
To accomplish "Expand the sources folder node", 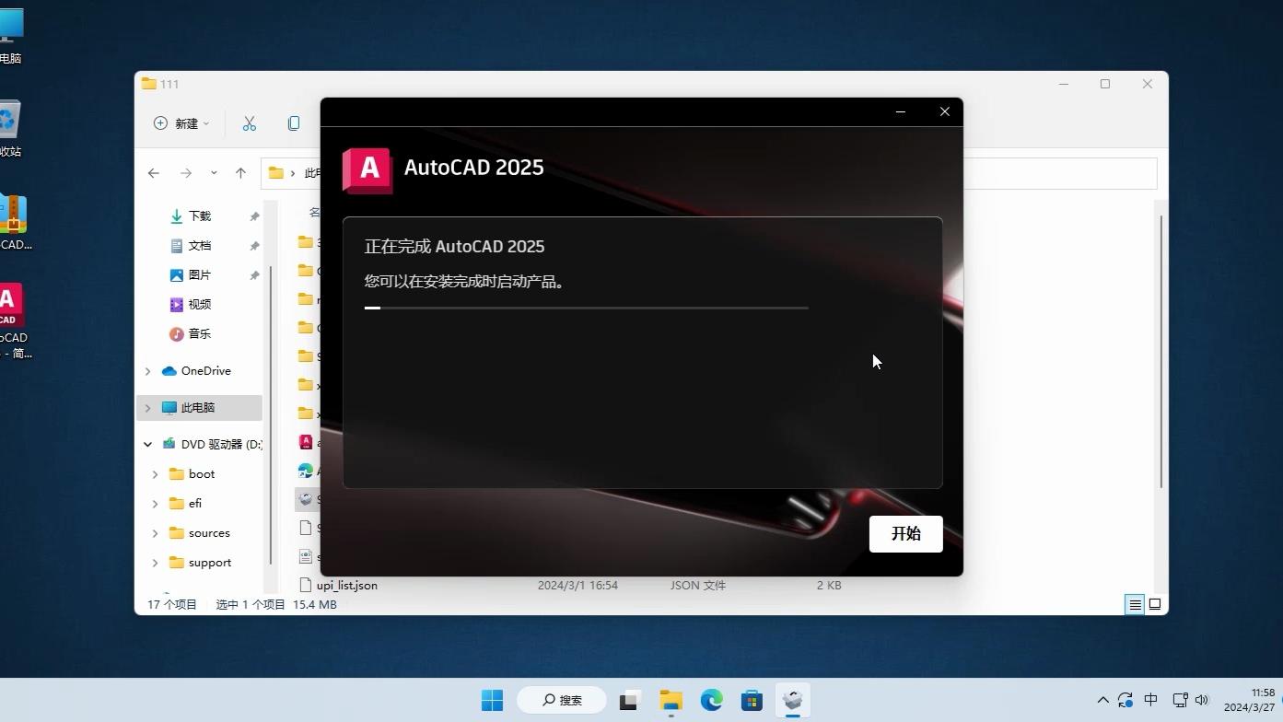I will 155,533.
